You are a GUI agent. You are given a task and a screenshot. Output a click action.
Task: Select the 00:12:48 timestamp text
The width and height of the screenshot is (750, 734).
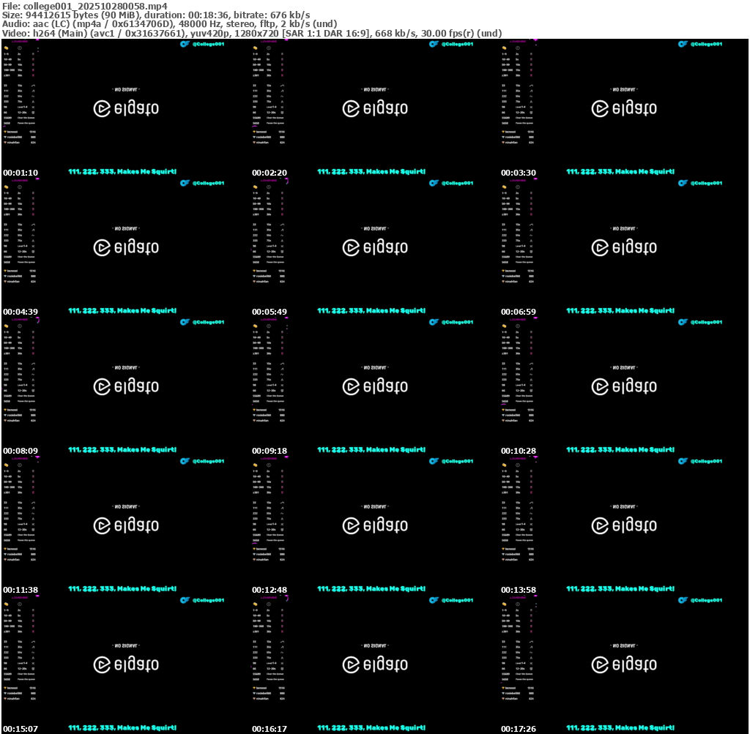click(x=270, y=590)
